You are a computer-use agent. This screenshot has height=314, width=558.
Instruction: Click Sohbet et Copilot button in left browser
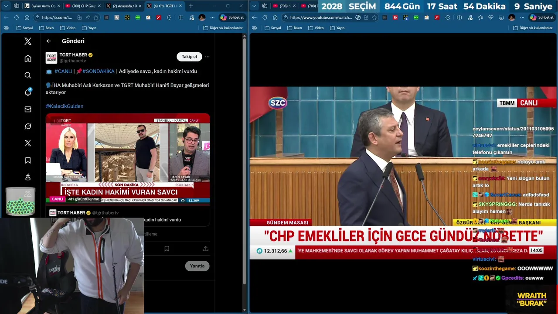(x=232, y=17)
